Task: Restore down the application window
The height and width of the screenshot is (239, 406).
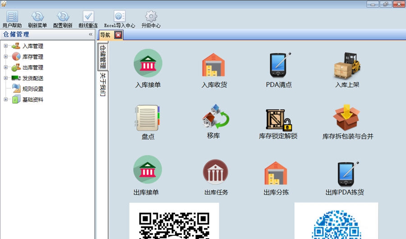Action: tap(386, 4)
